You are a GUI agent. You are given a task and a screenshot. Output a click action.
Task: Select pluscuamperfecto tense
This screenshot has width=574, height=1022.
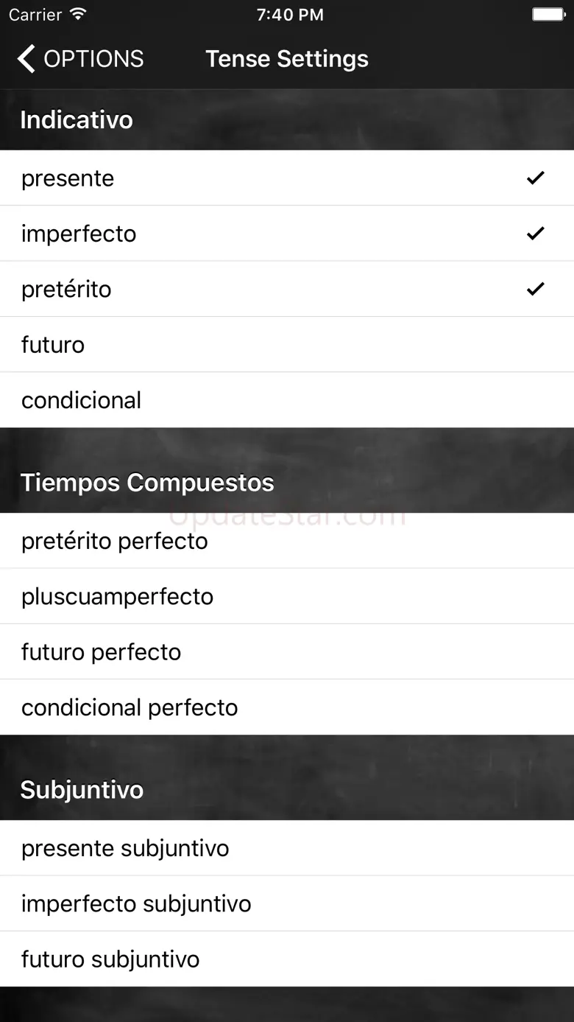pos(287,596)
